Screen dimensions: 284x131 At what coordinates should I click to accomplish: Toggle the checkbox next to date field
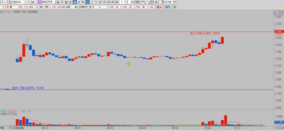160,2
